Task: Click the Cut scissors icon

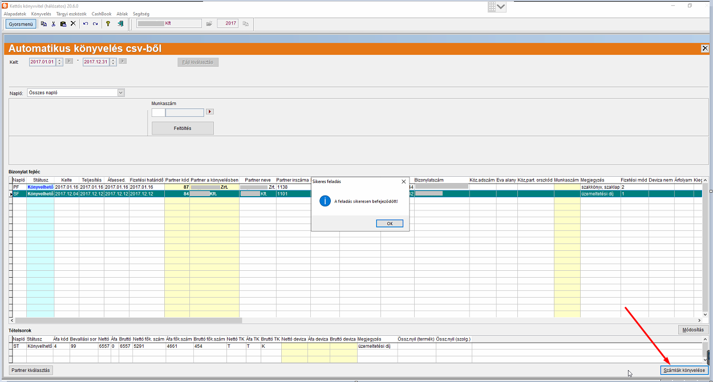Action: coord(53,24)
